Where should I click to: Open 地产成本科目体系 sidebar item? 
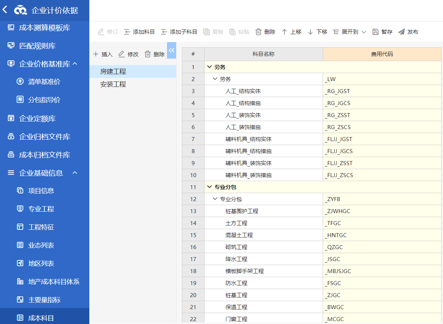click(x=54, y=281)
